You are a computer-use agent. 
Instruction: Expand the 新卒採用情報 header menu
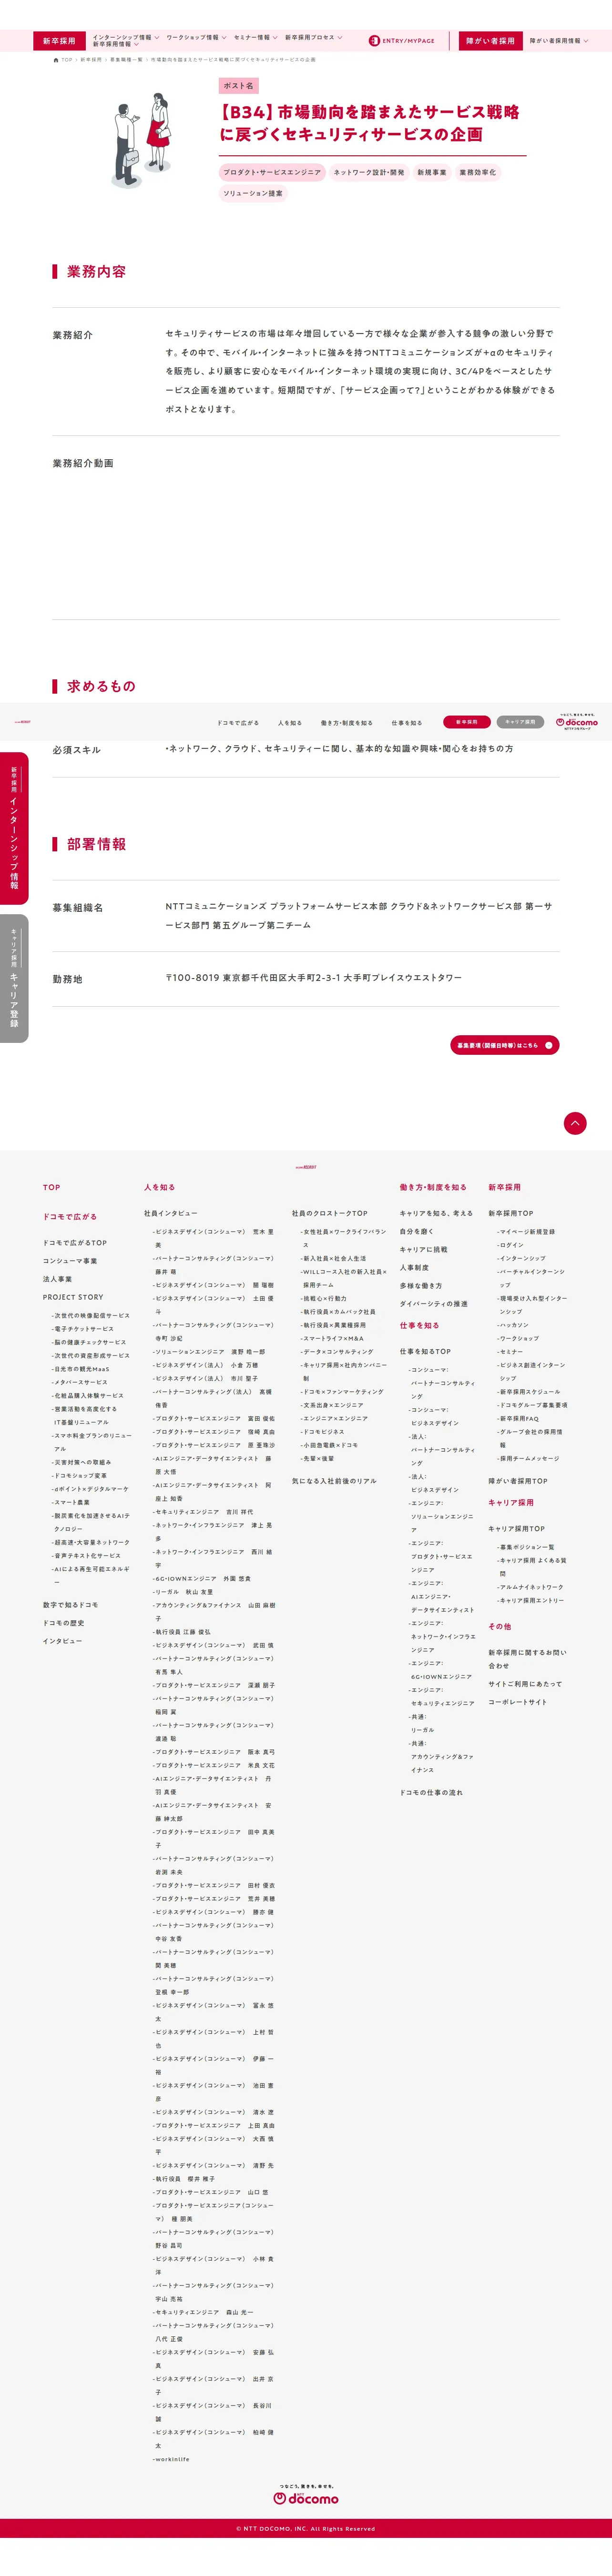[115, 45]
